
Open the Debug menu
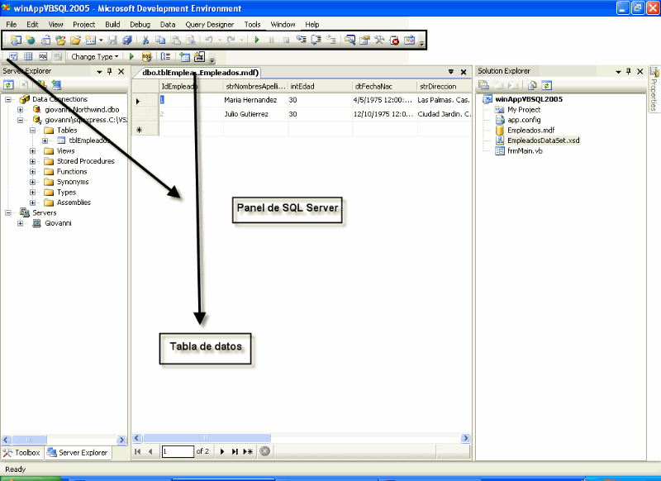140,25
